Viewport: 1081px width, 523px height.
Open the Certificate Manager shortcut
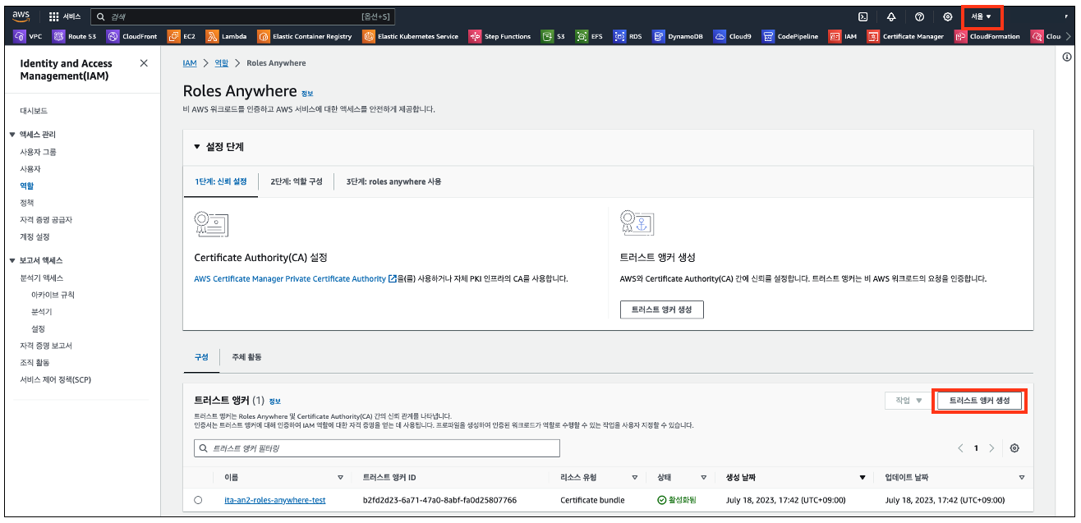point(906,36)
